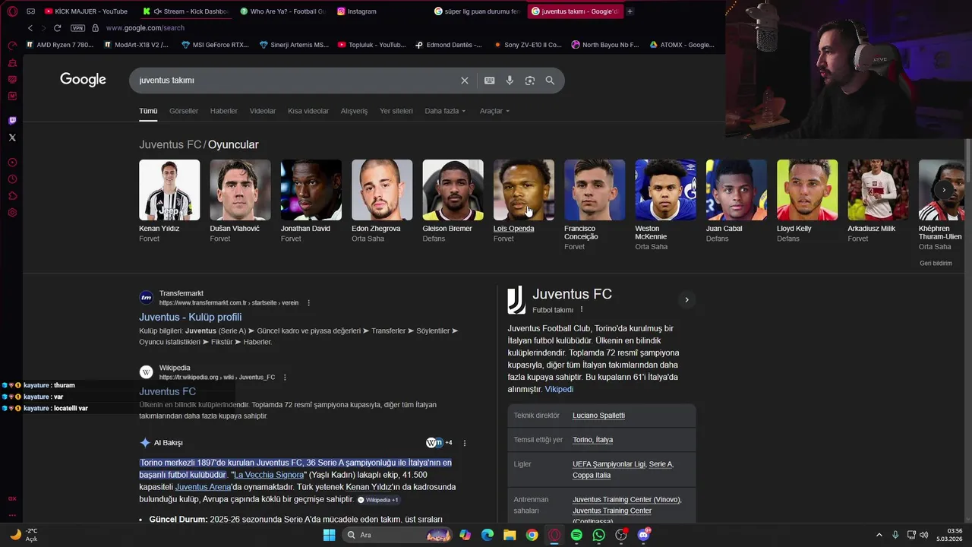Open Transfermarkt result three-dot options
The width and height of the screenshot is (972, 547).
[308, 303]
